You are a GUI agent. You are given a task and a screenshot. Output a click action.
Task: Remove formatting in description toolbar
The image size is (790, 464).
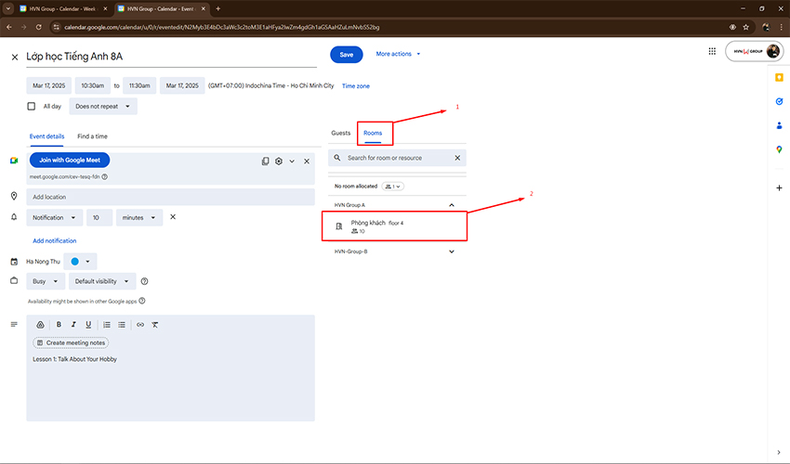[155, 325]
